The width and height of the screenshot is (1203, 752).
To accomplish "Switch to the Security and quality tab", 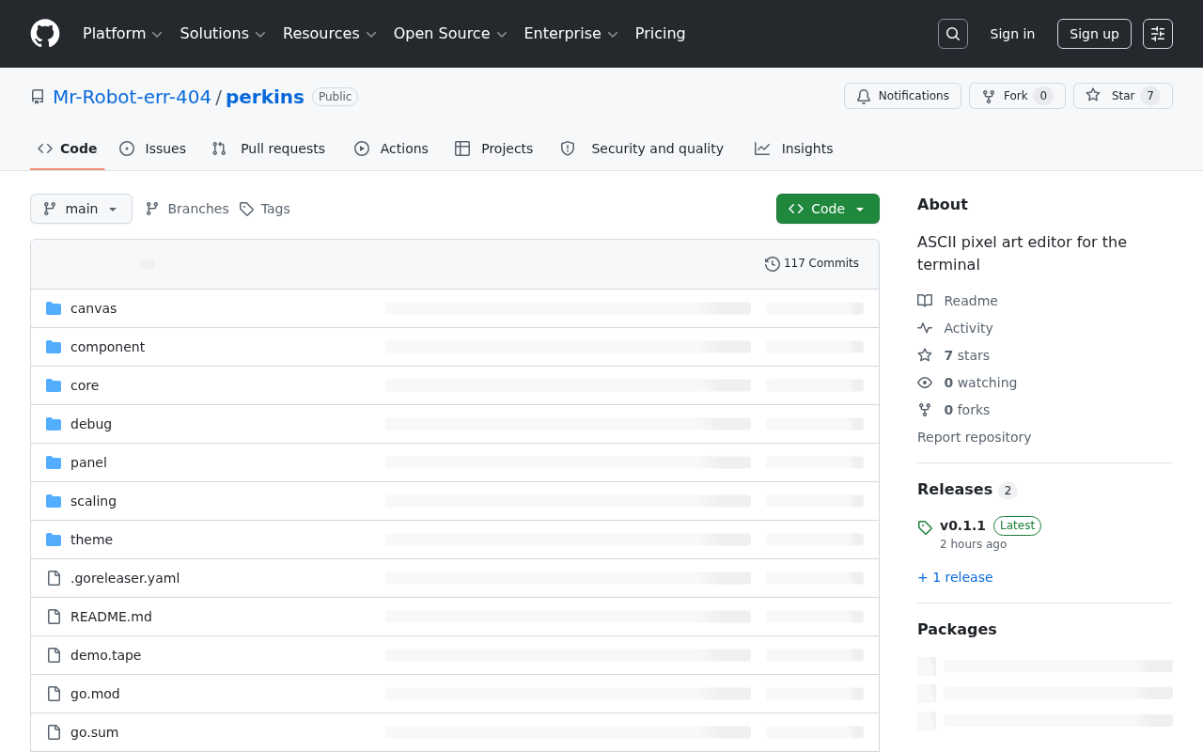I will point(642,149).
